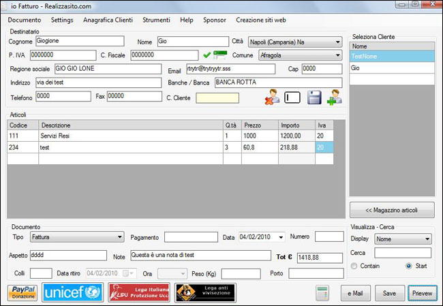The width and height of the screenshot is (443, 306).
Task: Click the PayPal Donazione banner
Action: pyautogui.click(x=22, y=292)
